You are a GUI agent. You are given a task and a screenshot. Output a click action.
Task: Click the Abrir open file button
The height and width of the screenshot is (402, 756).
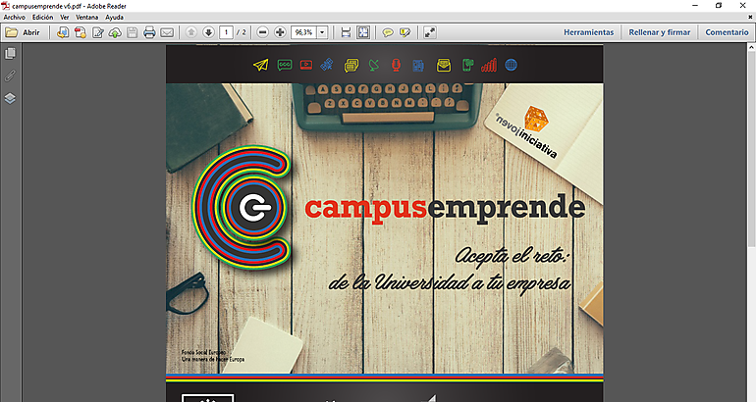pyautogui.click(x=24, y=32)
